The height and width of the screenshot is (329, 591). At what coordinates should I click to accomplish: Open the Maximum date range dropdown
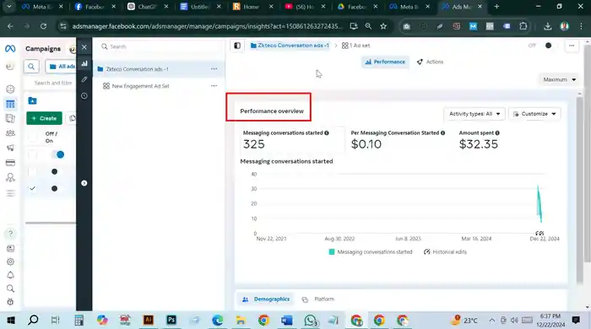[x=559, y=79]
